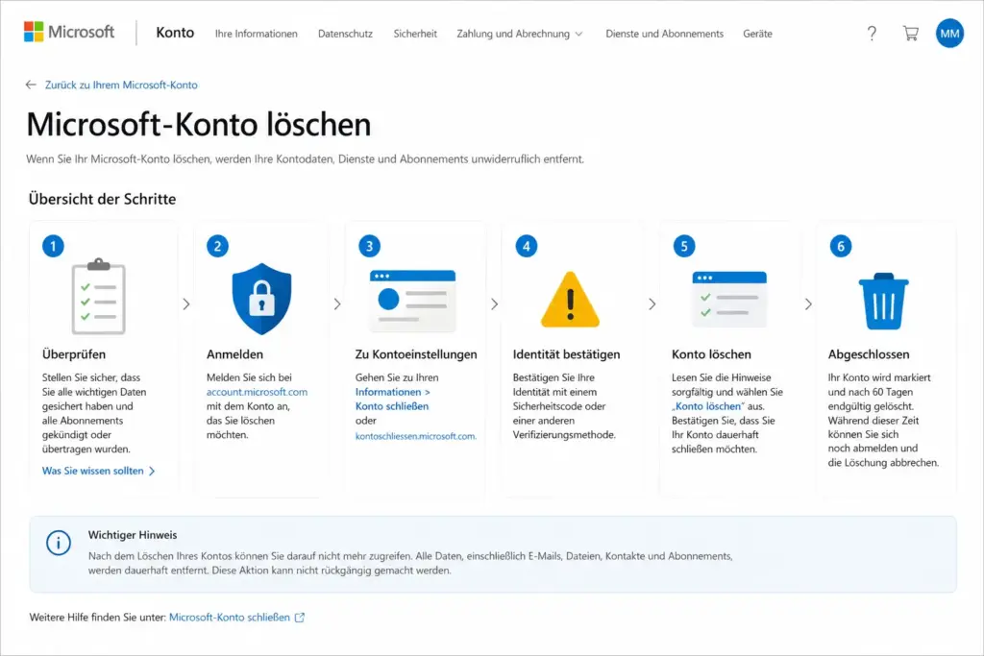Click the clipboard checklist icon for Überprüfen
Viewport: 984px width, 656px height.
99,296
